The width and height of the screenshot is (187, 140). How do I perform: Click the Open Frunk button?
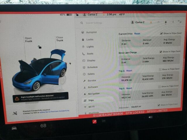coord(29,40)
